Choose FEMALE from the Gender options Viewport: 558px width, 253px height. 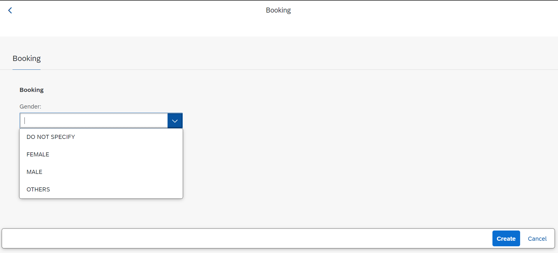(x=38, y=154)
